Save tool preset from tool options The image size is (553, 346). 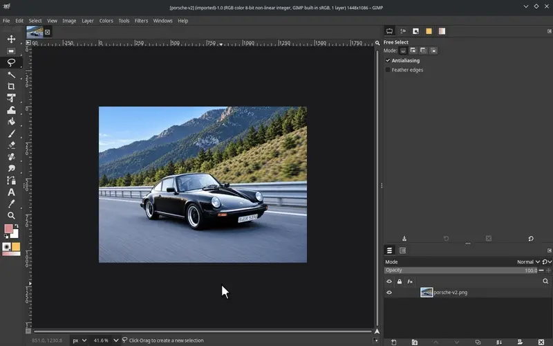pyautogui.click(x=404, y=239)
